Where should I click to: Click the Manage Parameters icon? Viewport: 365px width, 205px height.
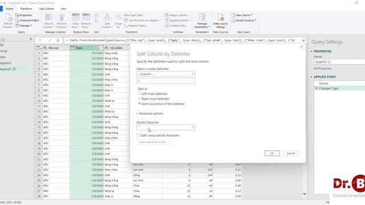pos(202,18)
